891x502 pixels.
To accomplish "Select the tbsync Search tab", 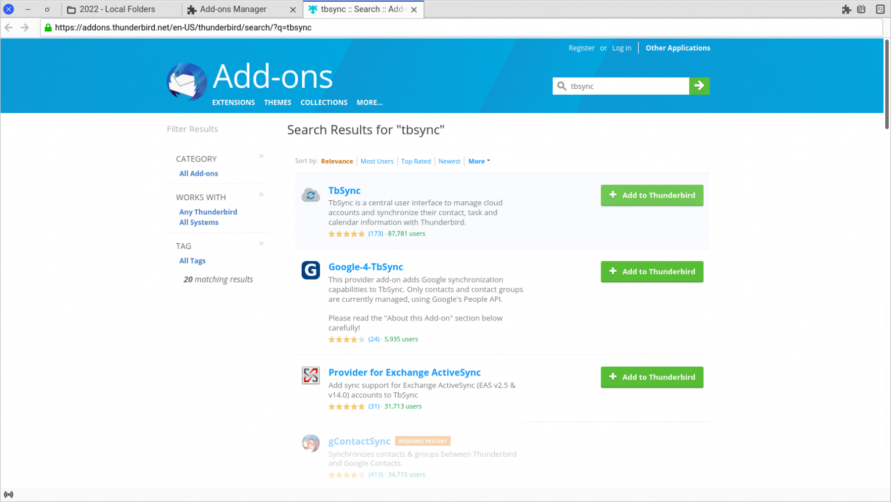I will 363,9.
